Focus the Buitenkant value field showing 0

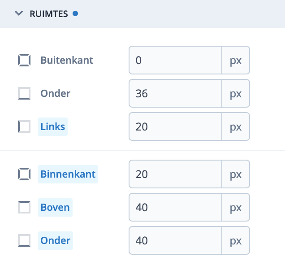coord(175,60)
